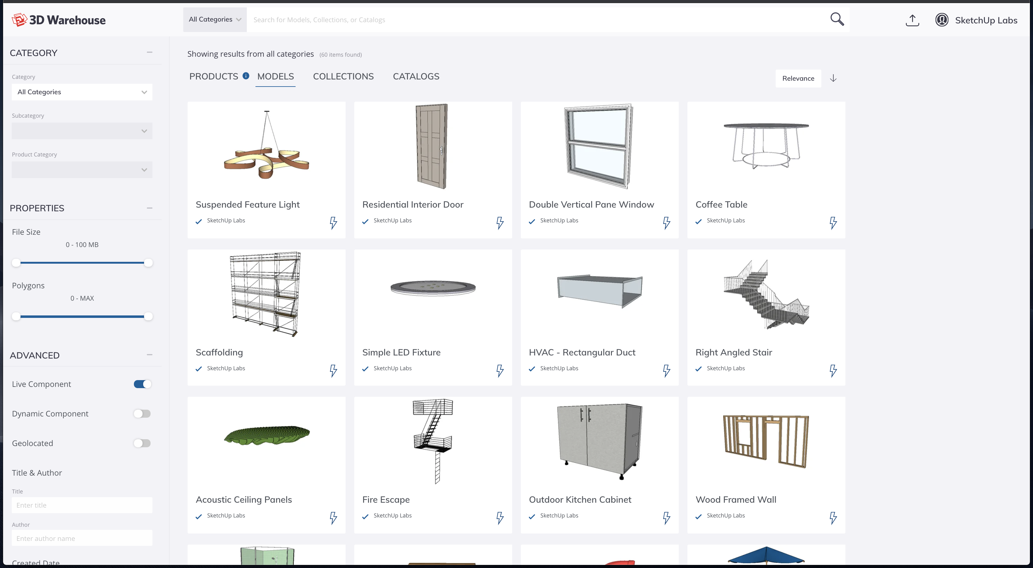Click the upload model icon

[912, 20]
